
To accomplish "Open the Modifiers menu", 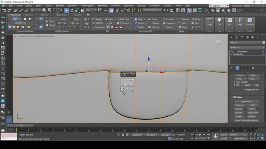I will [60, 5].
